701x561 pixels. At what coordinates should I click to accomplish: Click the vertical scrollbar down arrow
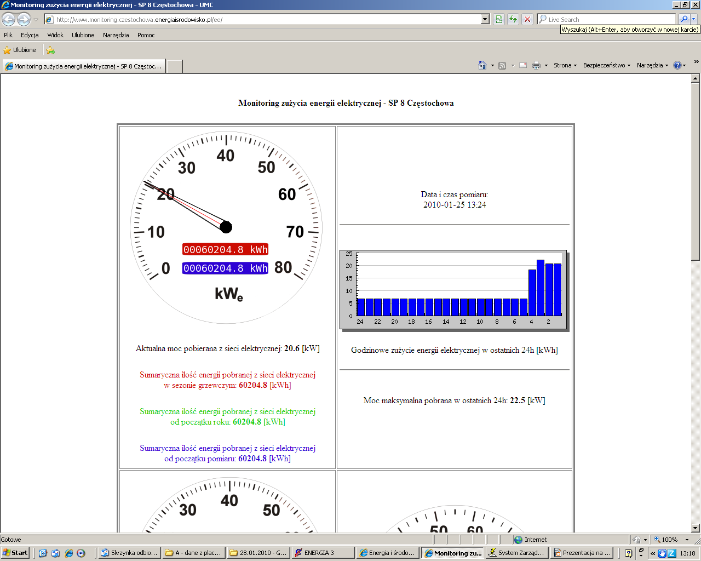[696, 528]
